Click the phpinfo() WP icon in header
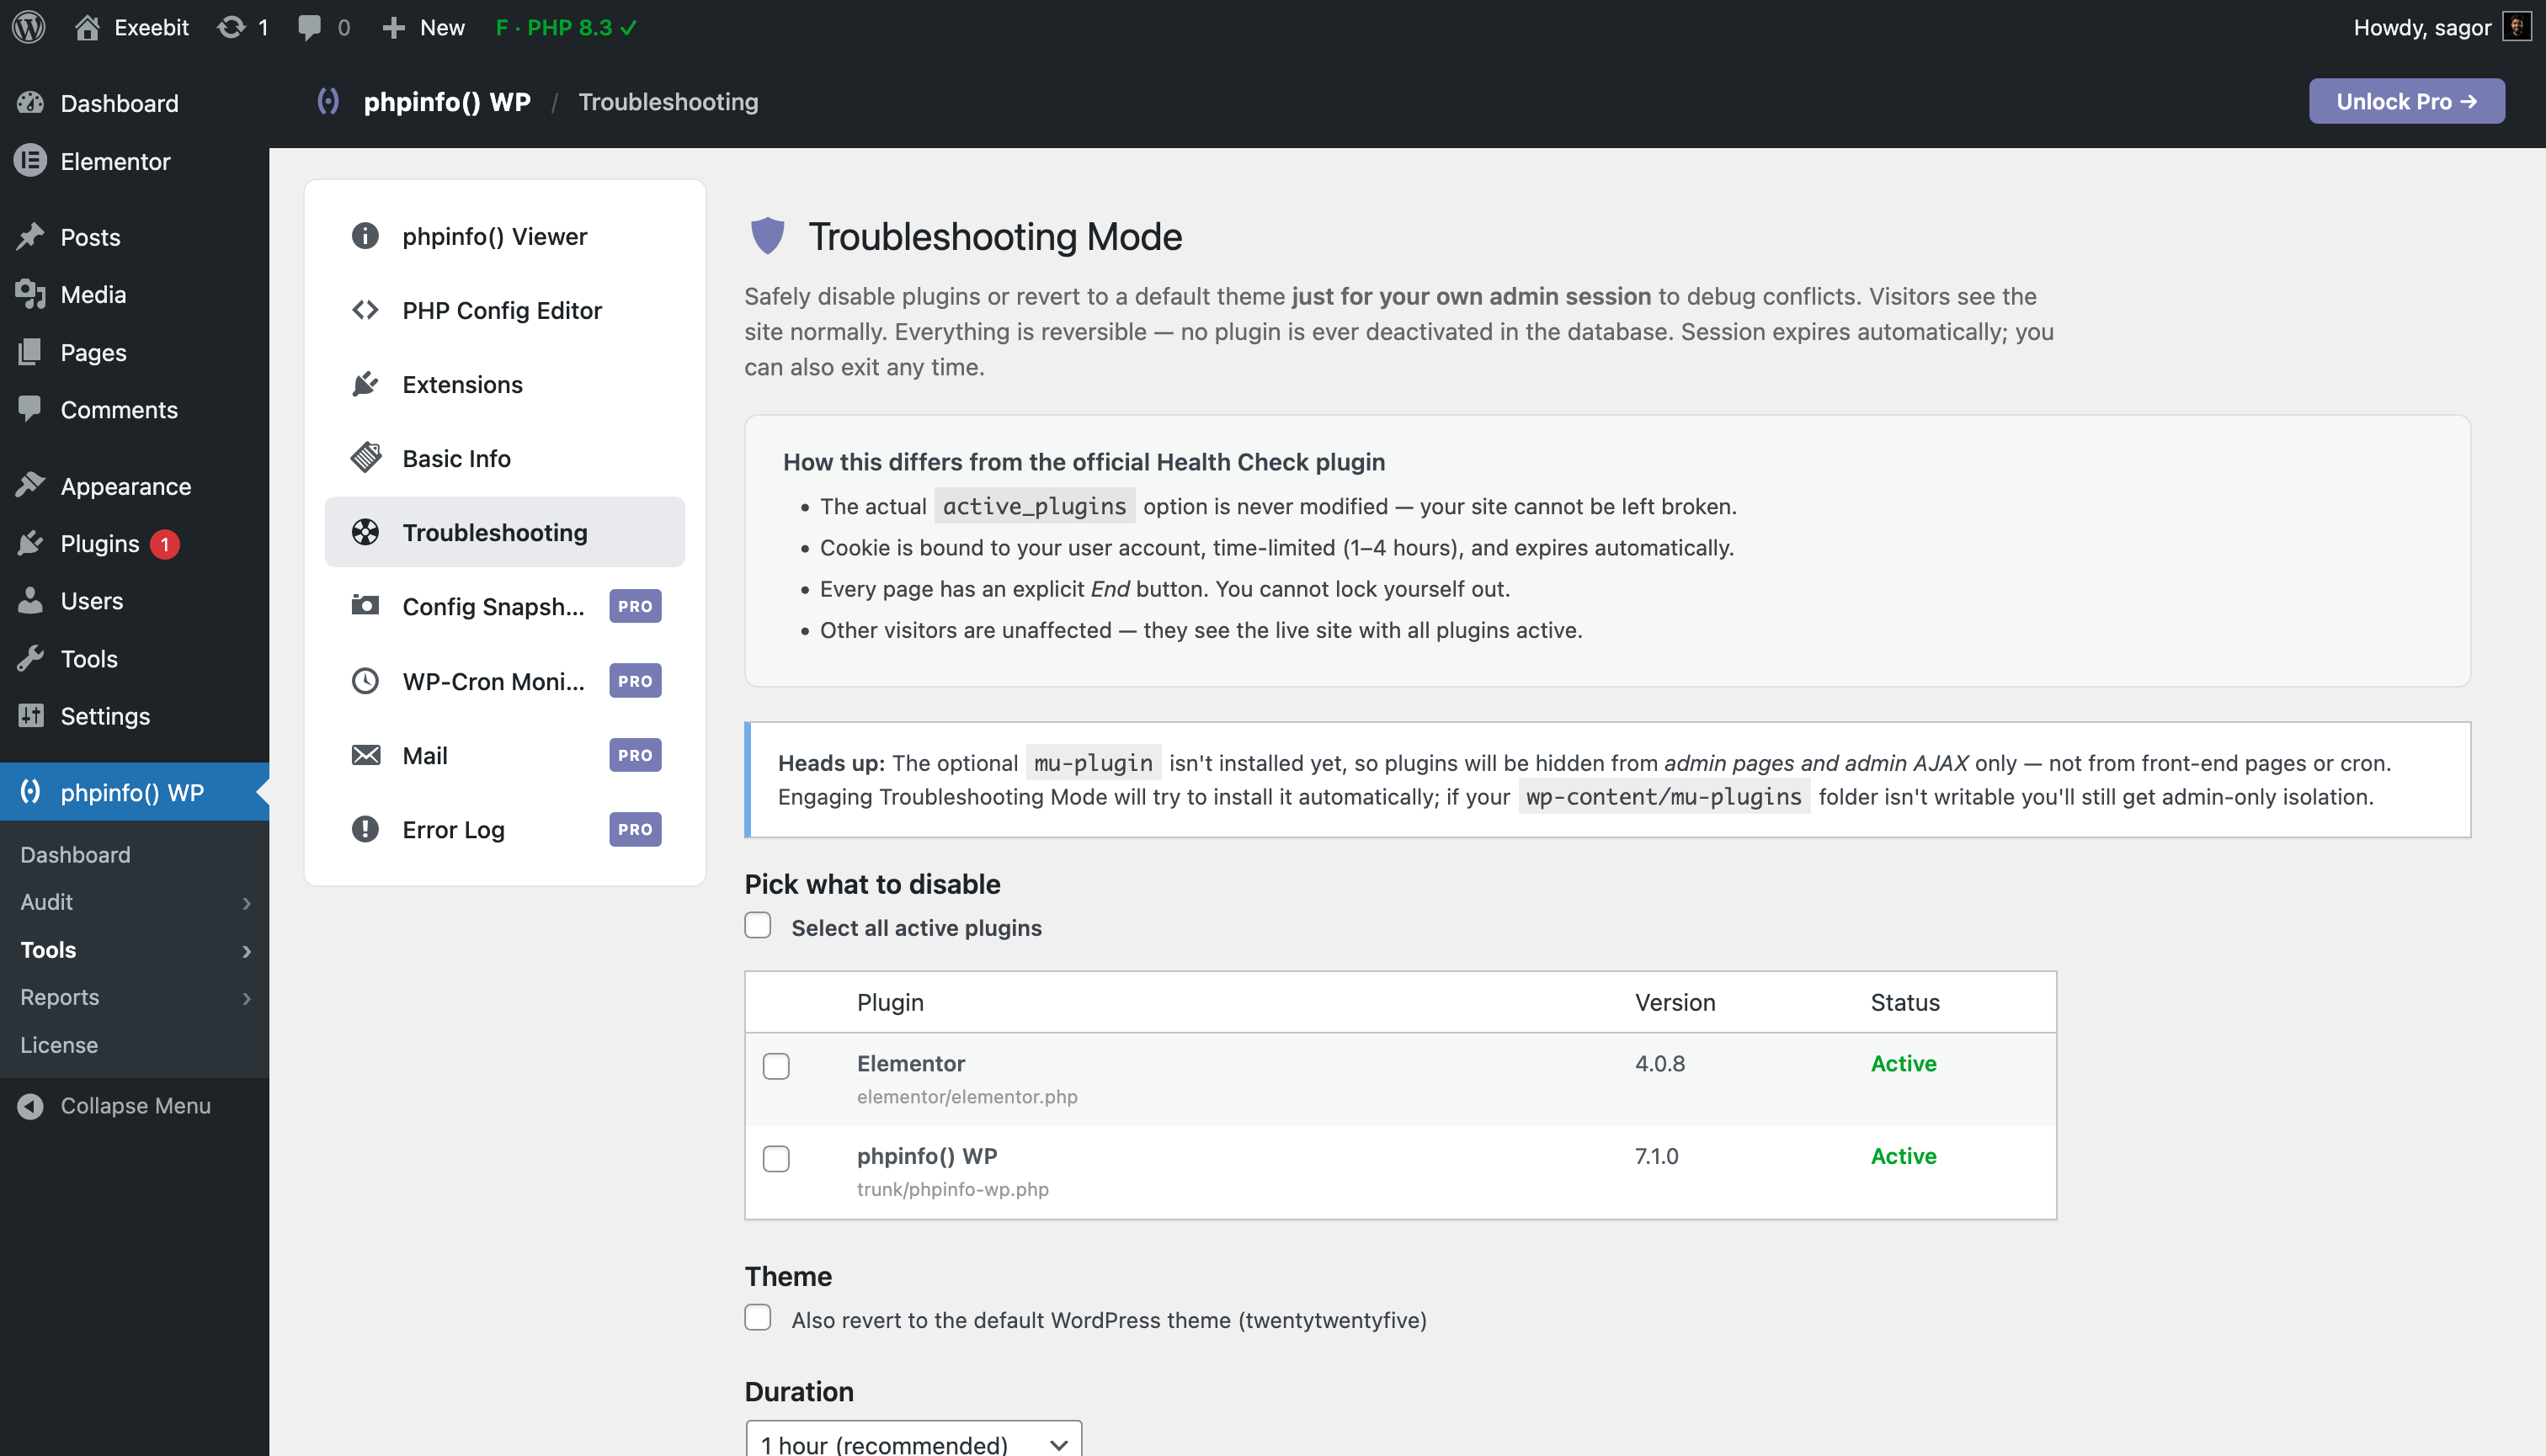 coord(328,101)
